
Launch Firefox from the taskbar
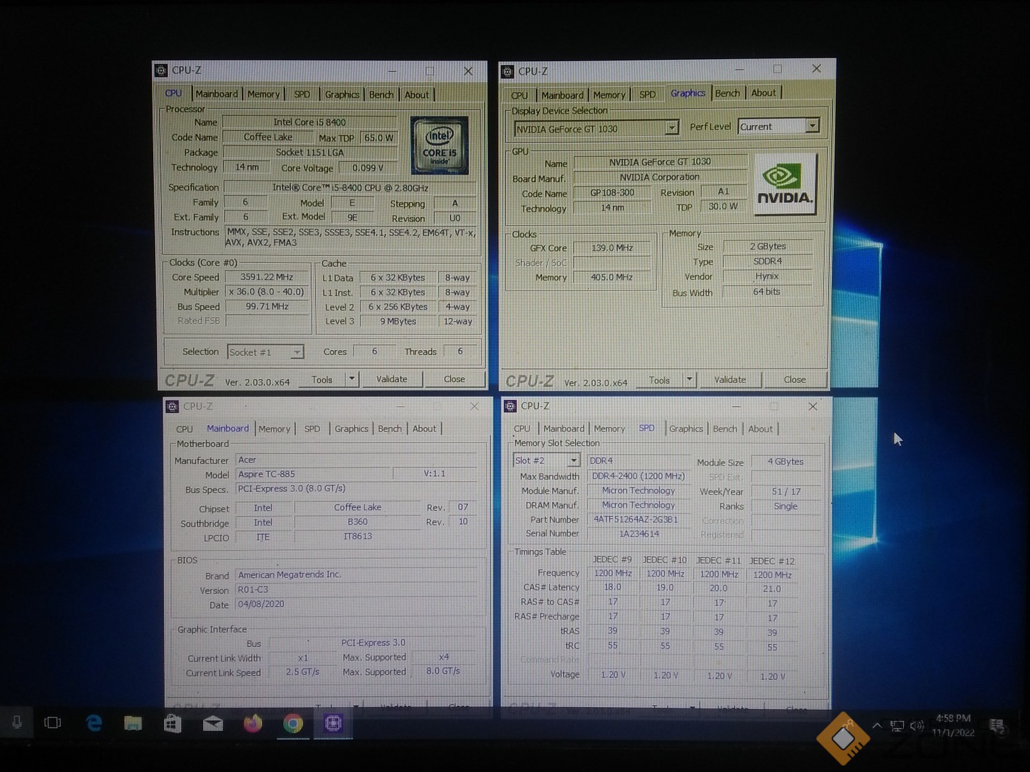(253, 724)
